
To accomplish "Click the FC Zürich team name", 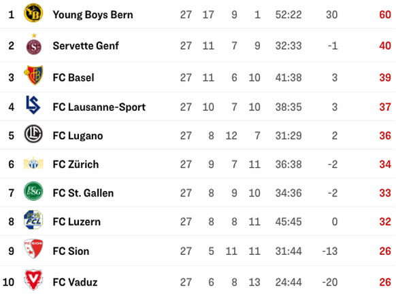I will point(76,164).
